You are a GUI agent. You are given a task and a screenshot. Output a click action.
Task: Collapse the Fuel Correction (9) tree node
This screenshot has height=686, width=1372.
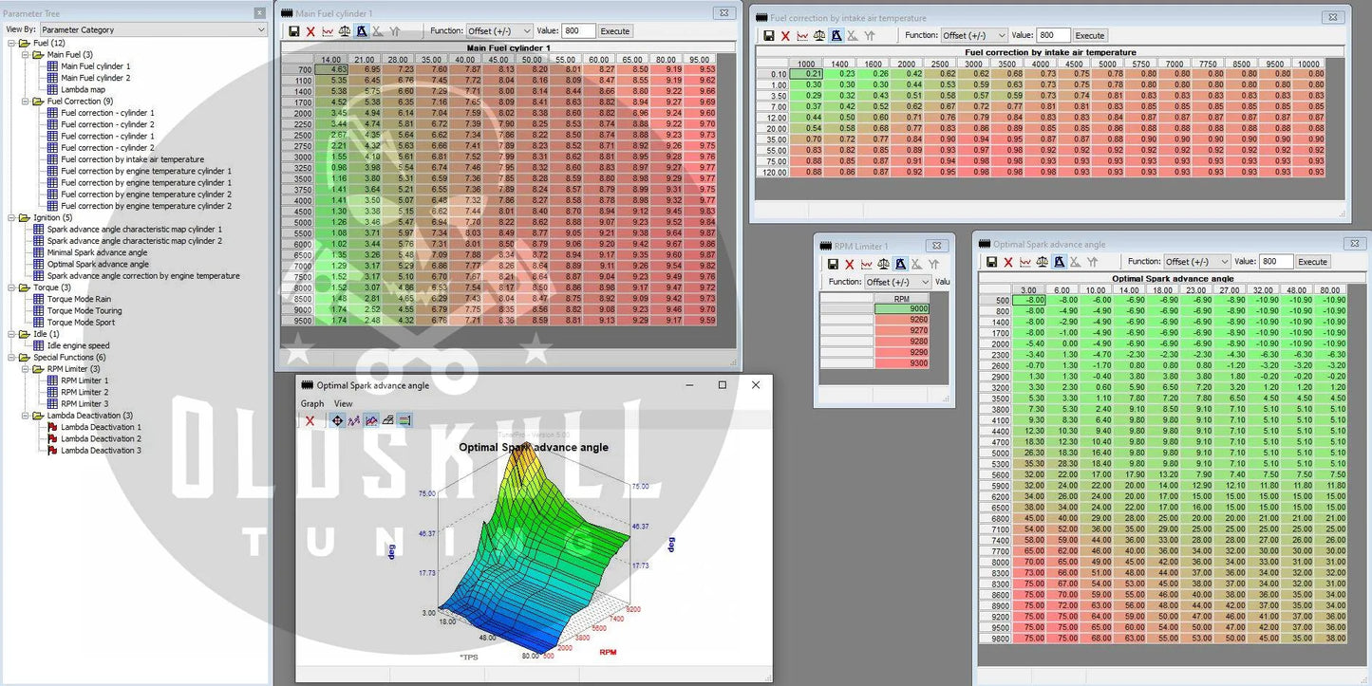[25, 102]
